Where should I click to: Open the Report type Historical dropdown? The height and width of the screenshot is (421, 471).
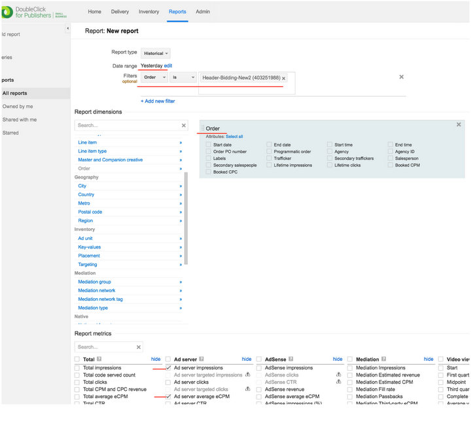tap(156, 53)
